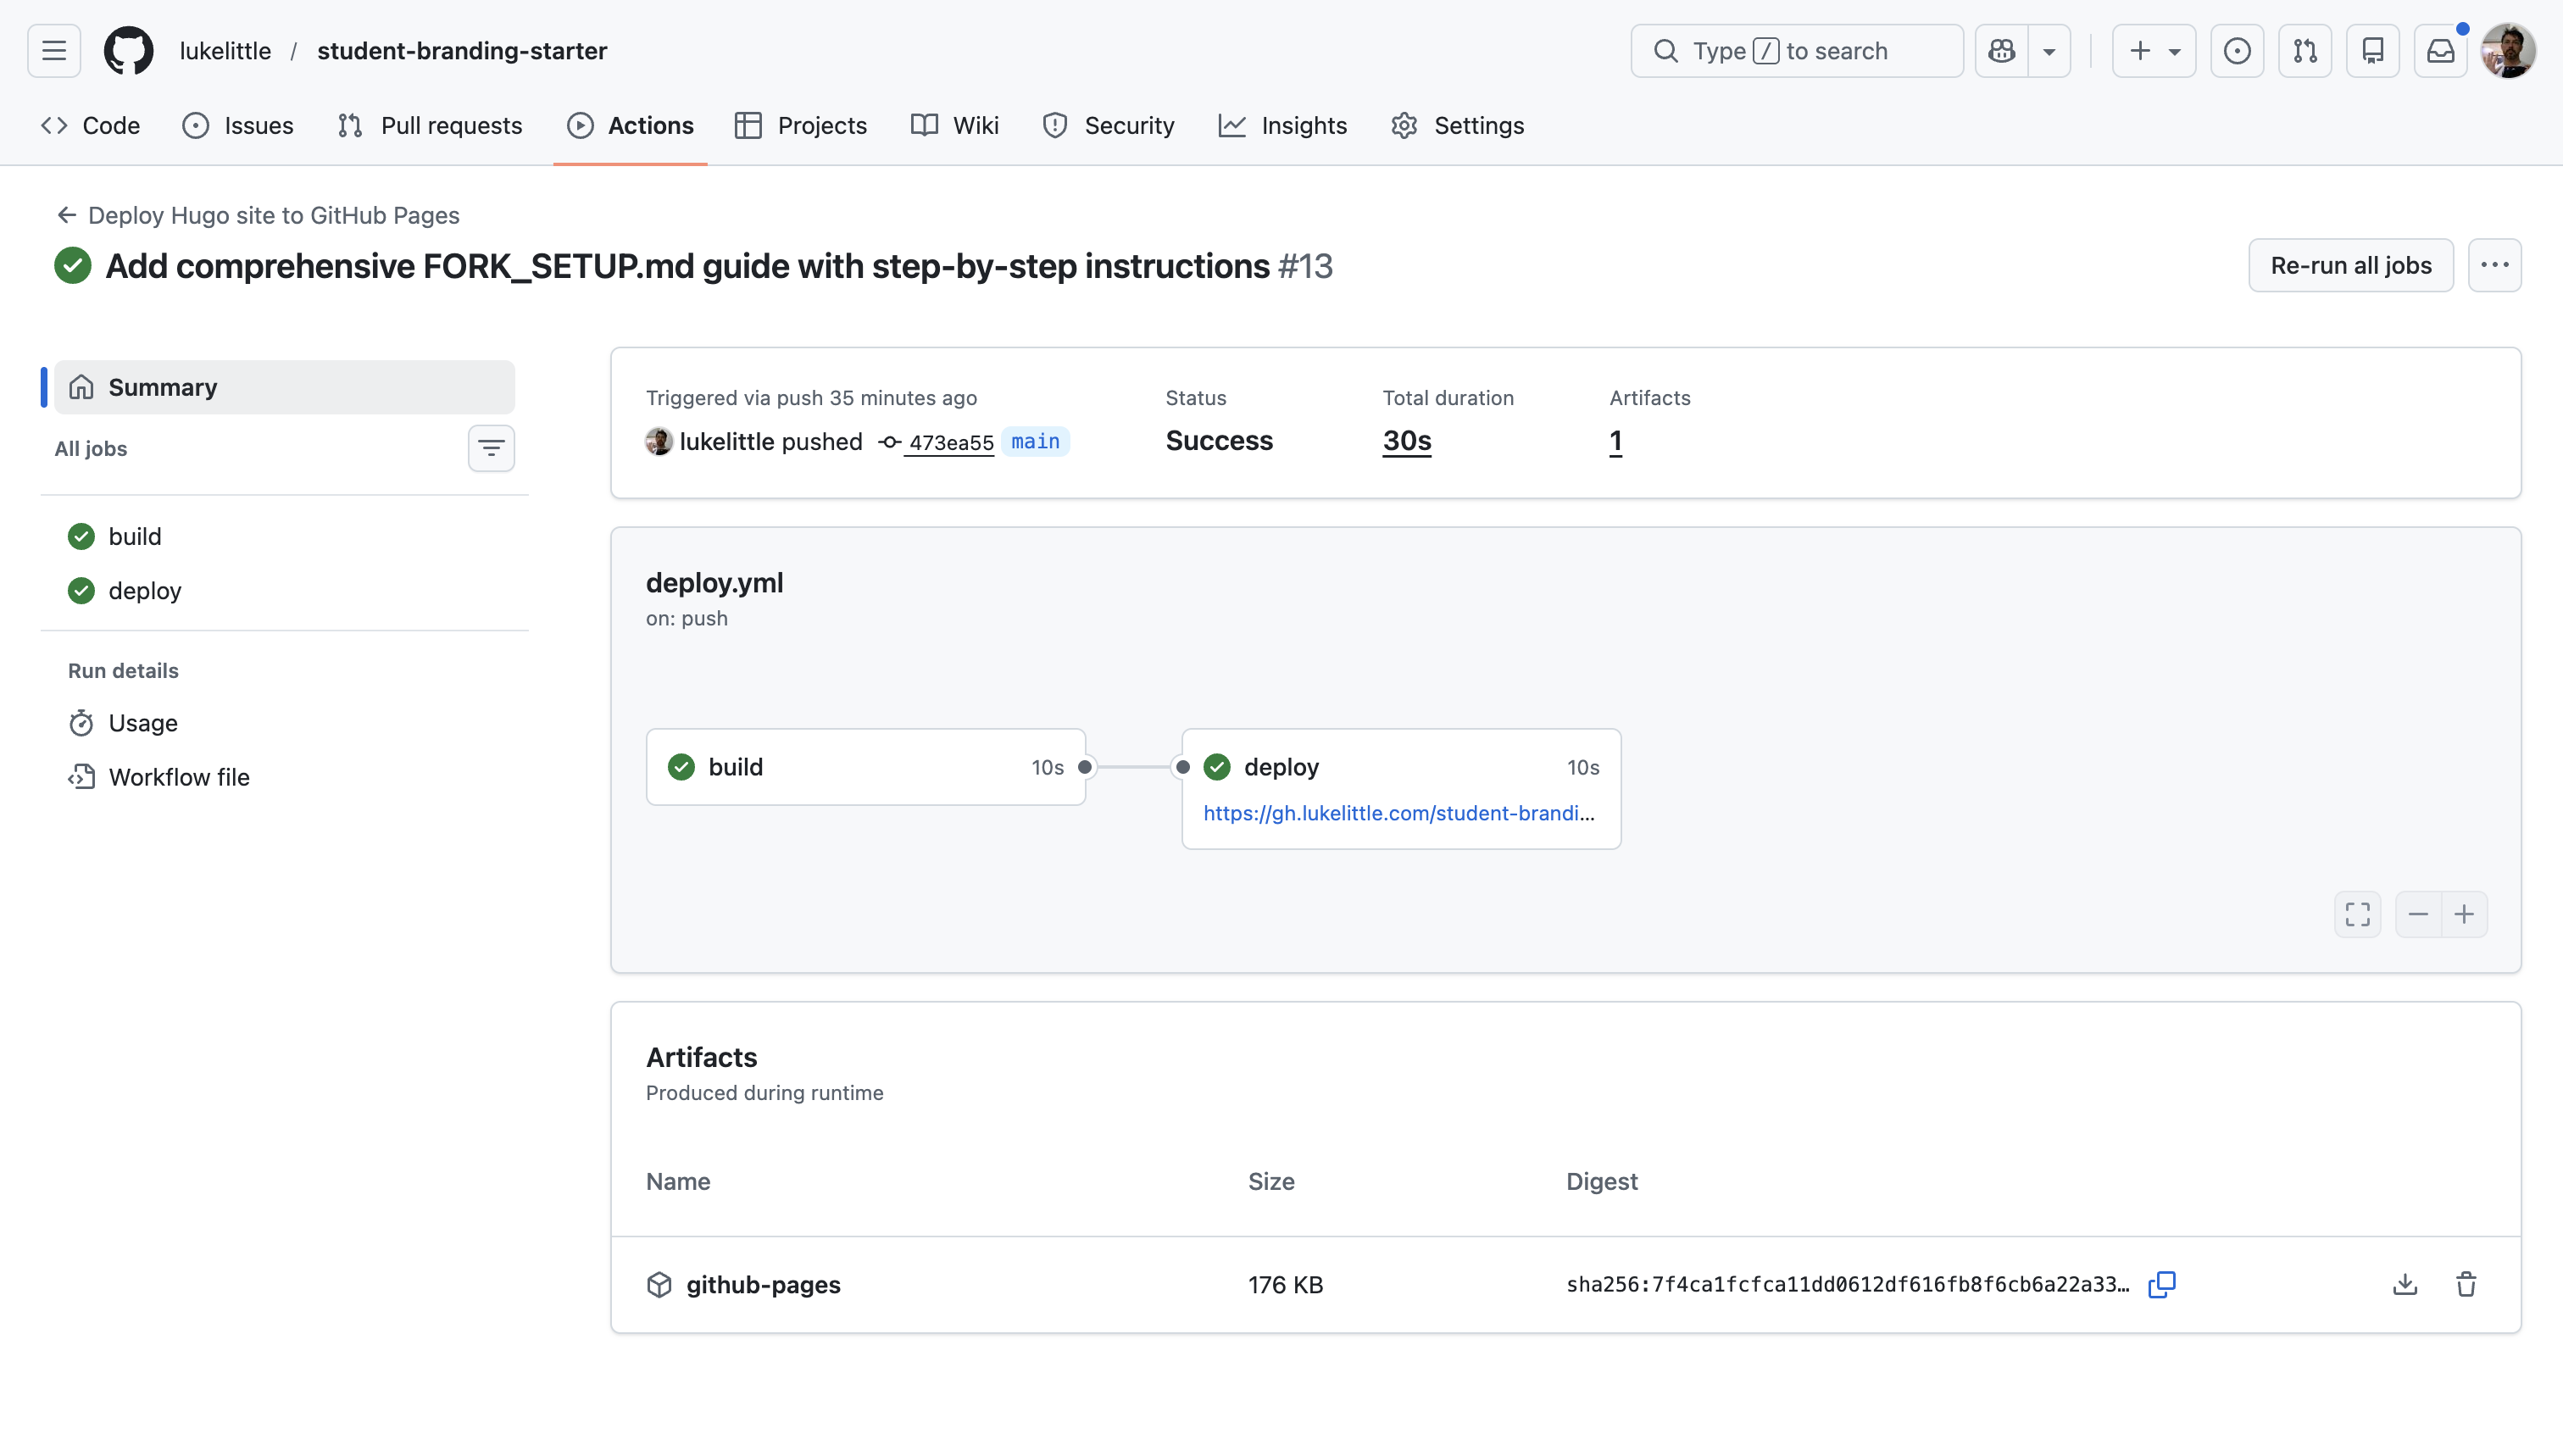Click Re-run all jobs
This screenshot has height=1456, width=2563.
point(2350,264)
